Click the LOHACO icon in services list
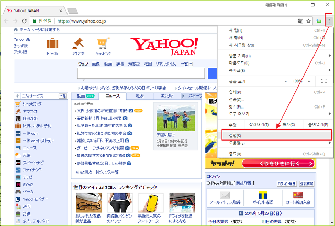The image size is (335, 226). click(18, 119)
